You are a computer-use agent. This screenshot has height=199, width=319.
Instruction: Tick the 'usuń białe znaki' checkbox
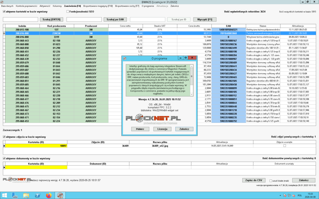click(x=270, y=180)
